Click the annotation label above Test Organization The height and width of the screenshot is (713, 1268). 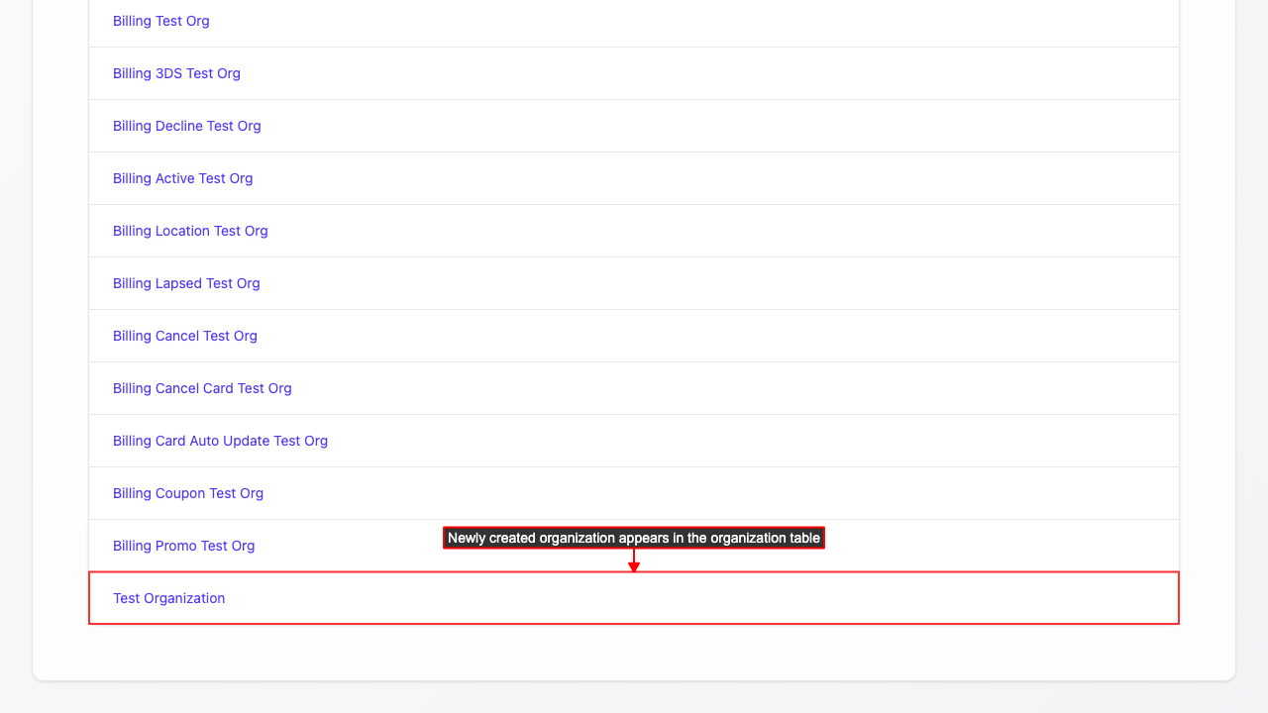tap(634, 538)
